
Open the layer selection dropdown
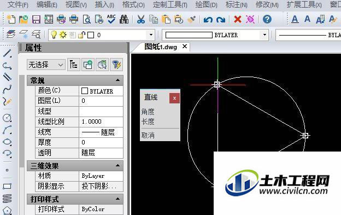[151, 35]
